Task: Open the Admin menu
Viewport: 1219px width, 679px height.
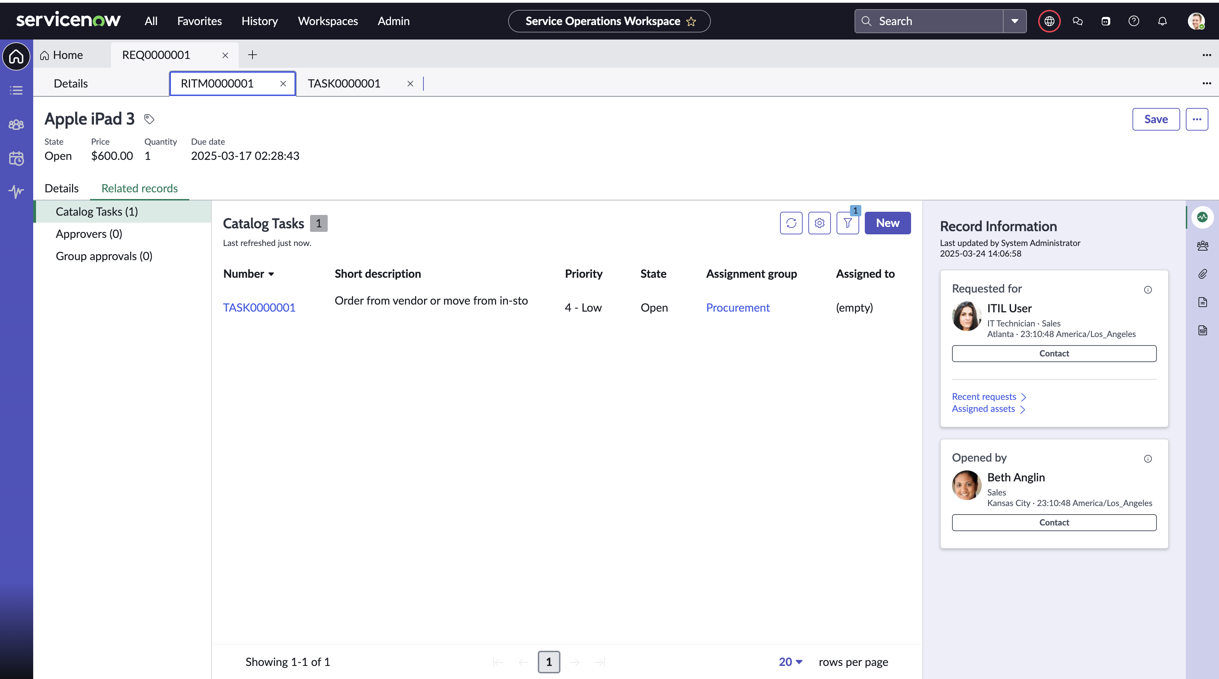Action: [x=393, y=21]
